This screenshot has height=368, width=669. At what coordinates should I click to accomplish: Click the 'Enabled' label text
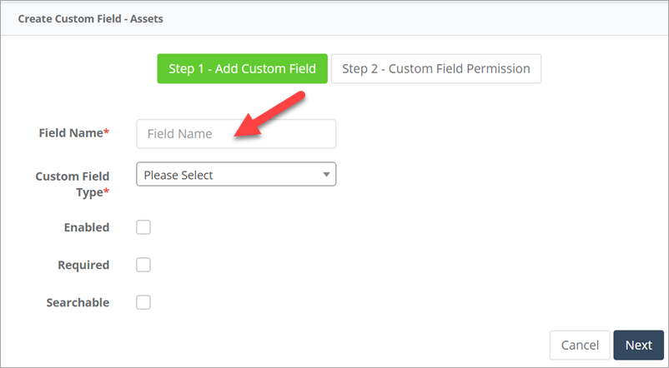tap(87, 227)
